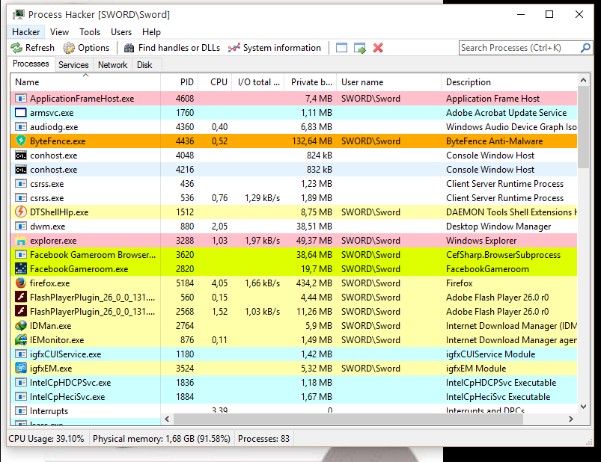Open Options with the gear icon

point(86,48)
